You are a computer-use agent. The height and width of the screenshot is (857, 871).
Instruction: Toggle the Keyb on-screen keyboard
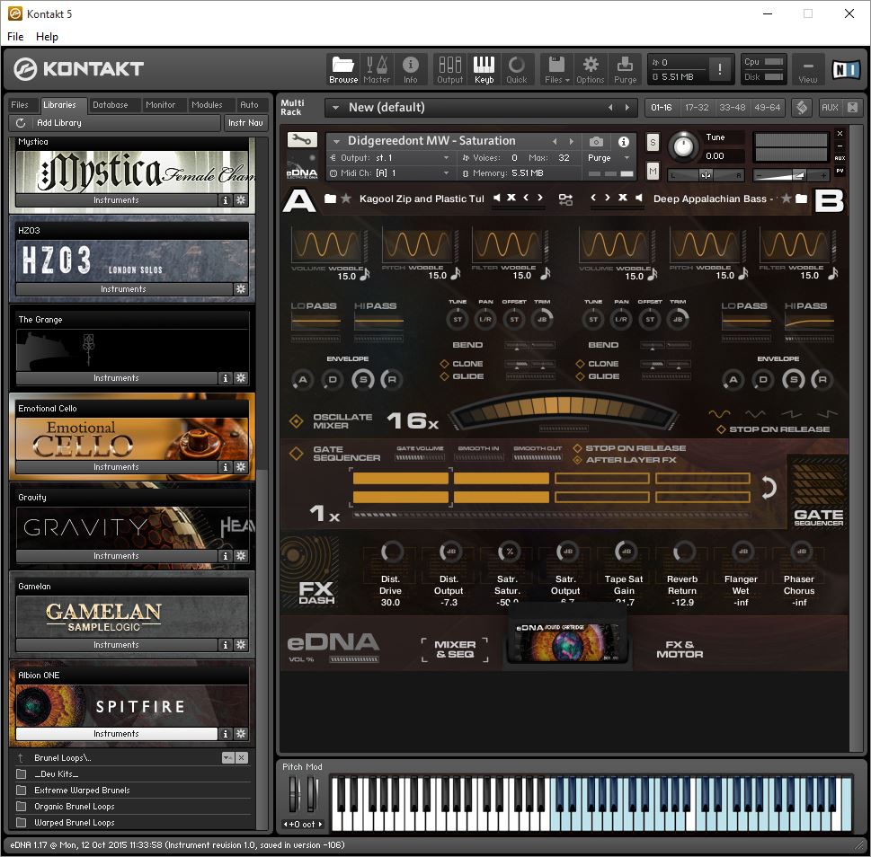484,69
